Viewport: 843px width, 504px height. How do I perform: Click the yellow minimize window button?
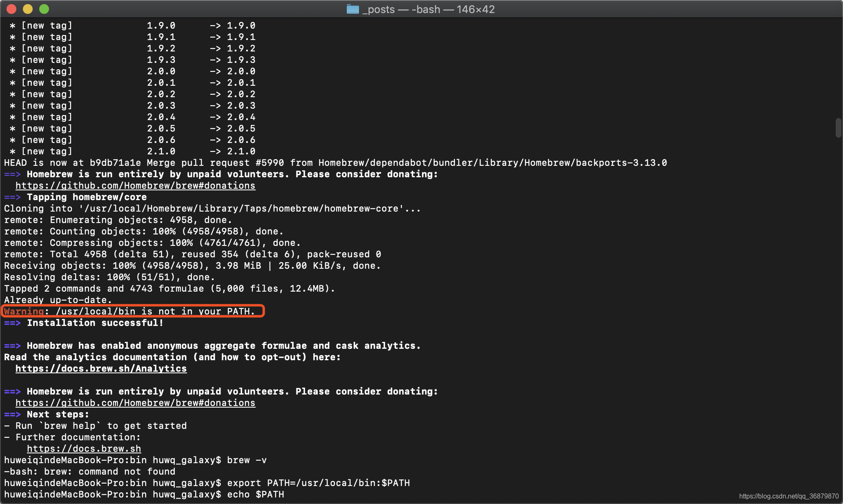(x=28, y=9)
